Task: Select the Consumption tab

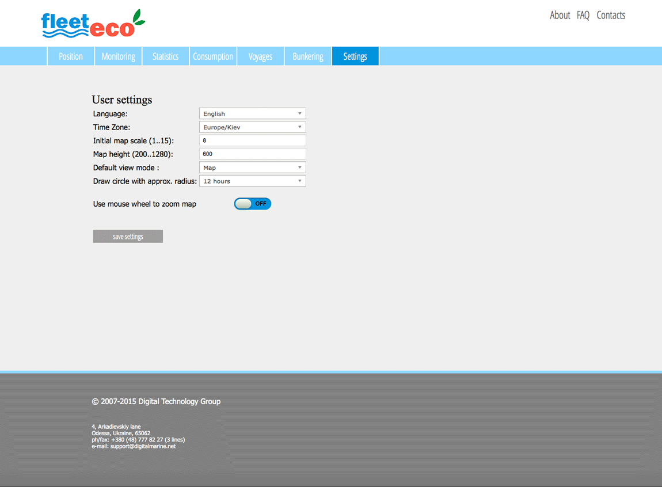Action: pyautogui.click(x=213, y=56)
